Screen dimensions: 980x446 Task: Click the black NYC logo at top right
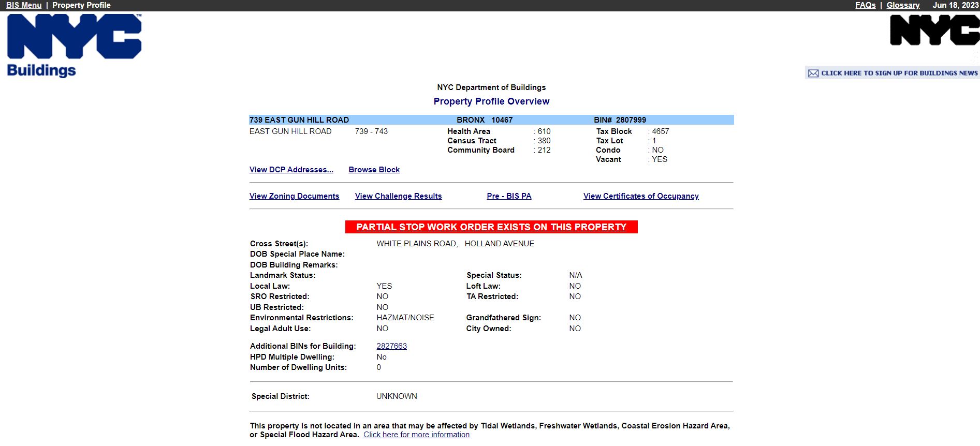click(x=934, y=30)
